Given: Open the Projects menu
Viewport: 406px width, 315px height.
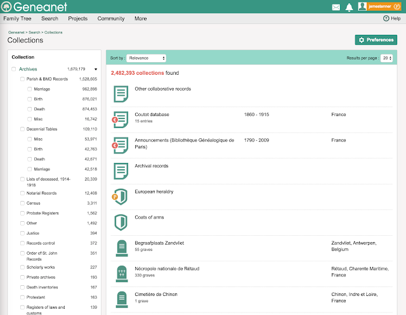Looking at the screenshot, I should 77,18.
